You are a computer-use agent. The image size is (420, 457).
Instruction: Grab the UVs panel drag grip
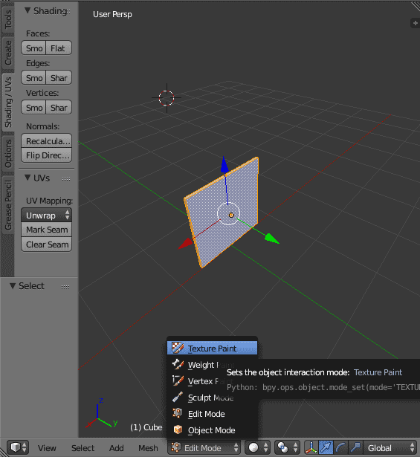point(66,178)
